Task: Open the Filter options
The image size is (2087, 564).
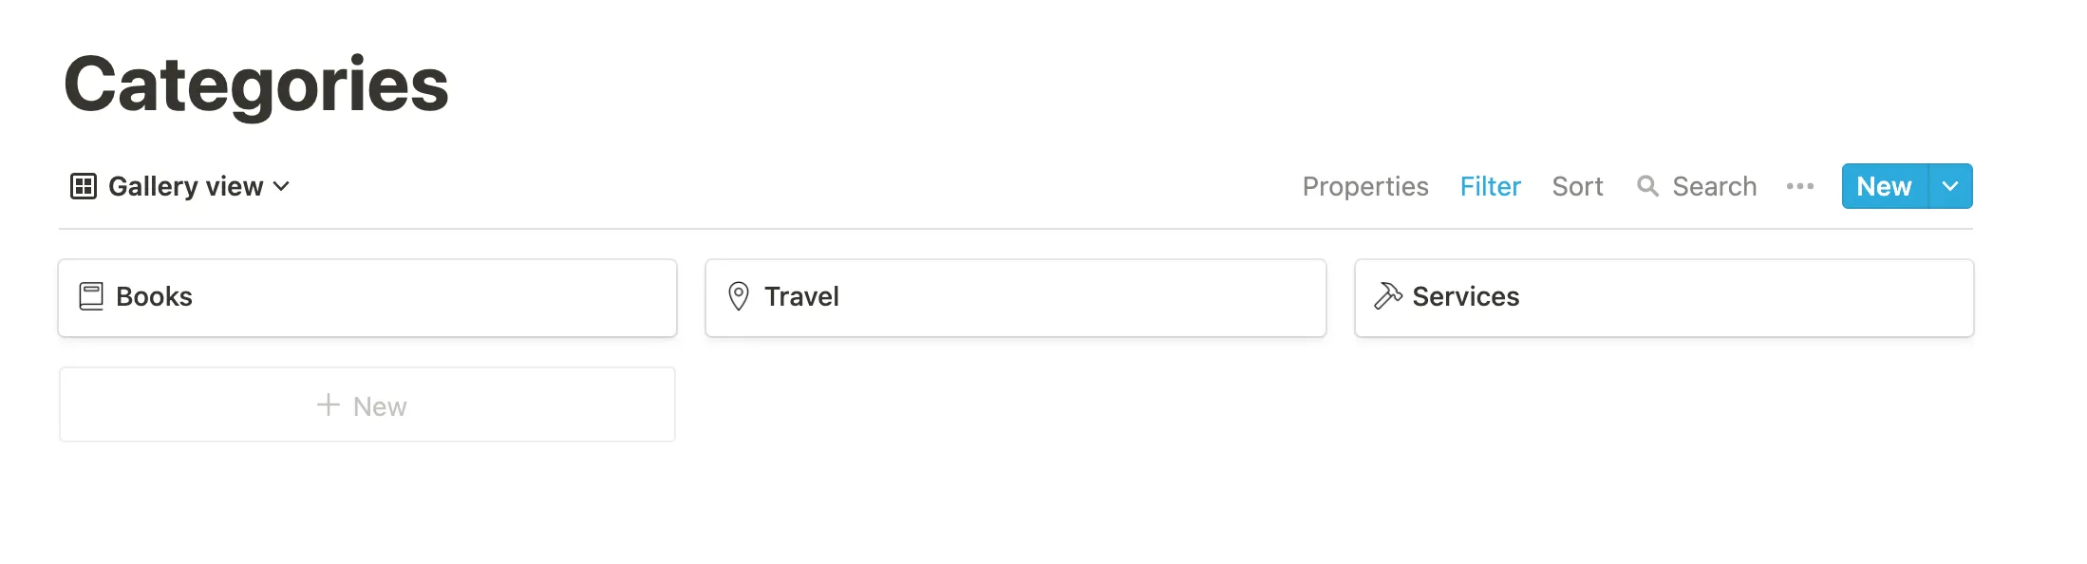Action: click(1490, 186)
